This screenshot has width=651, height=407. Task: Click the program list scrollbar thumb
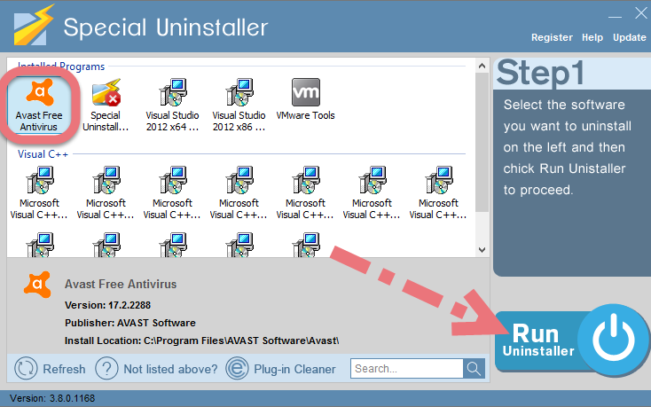click(x=482, y=142)
